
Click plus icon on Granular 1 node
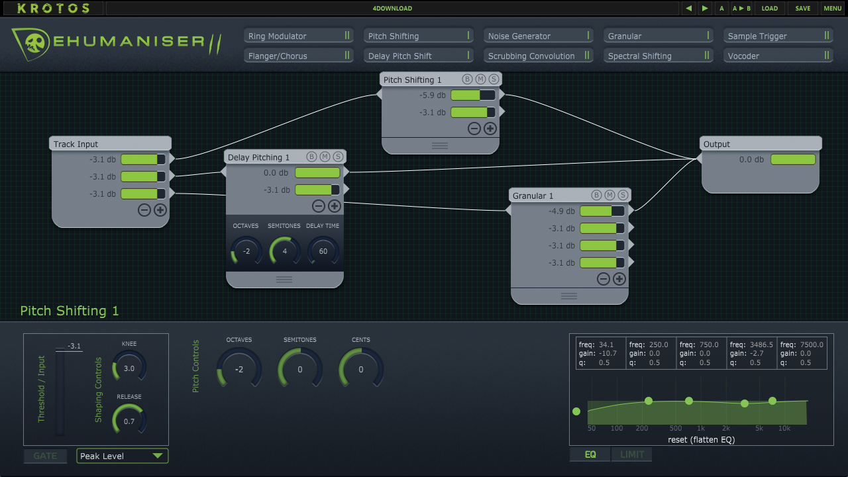[619, 279]
